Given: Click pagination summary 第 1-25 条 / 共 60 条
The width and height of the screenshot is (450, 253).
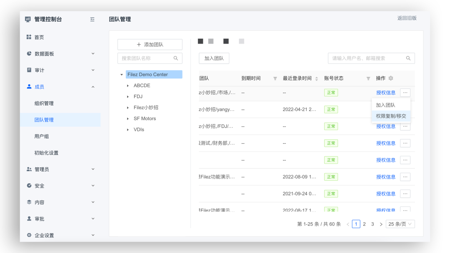Looking at the screenshot, I should coord(319,224).
